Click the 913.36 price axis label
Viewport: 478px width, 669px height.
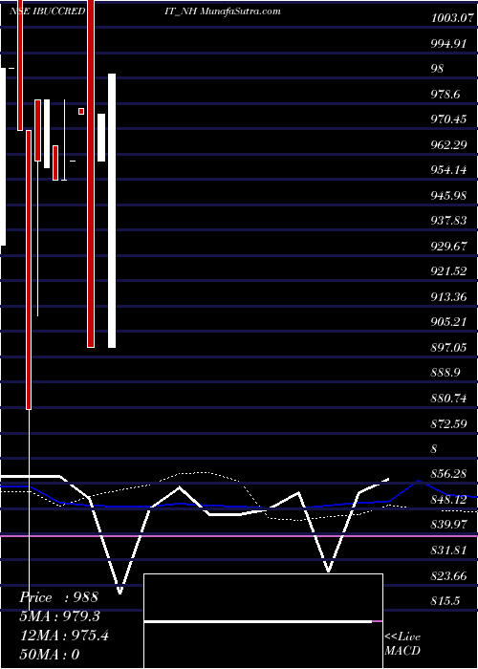pos(448,297)
